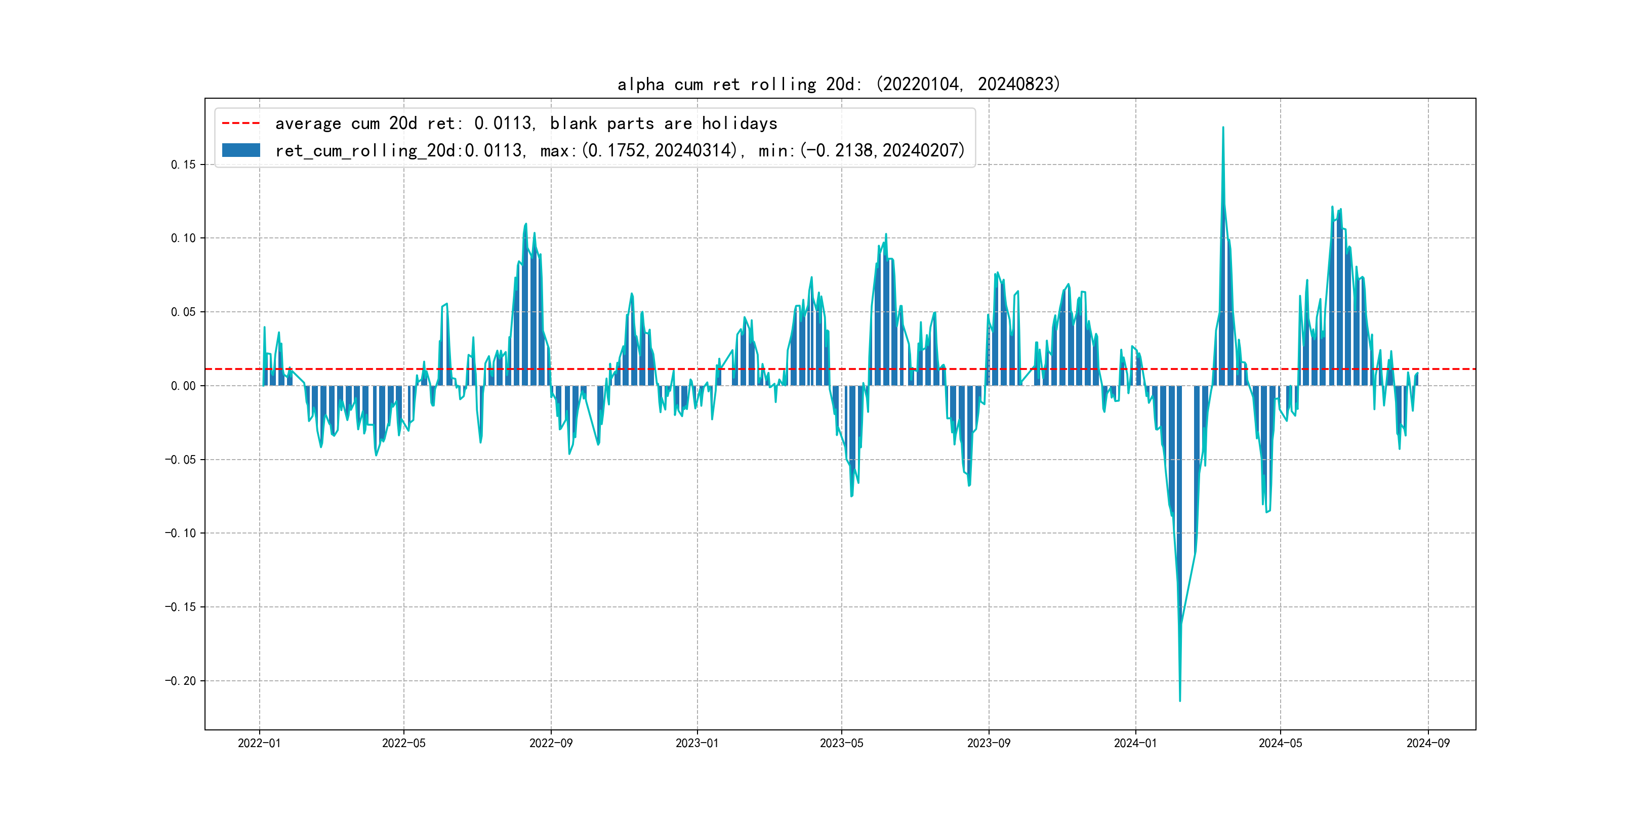1640x820 pixels.
Task: Click the 2024-09 x-axis tick label
Action: [x=1428, y=743]
